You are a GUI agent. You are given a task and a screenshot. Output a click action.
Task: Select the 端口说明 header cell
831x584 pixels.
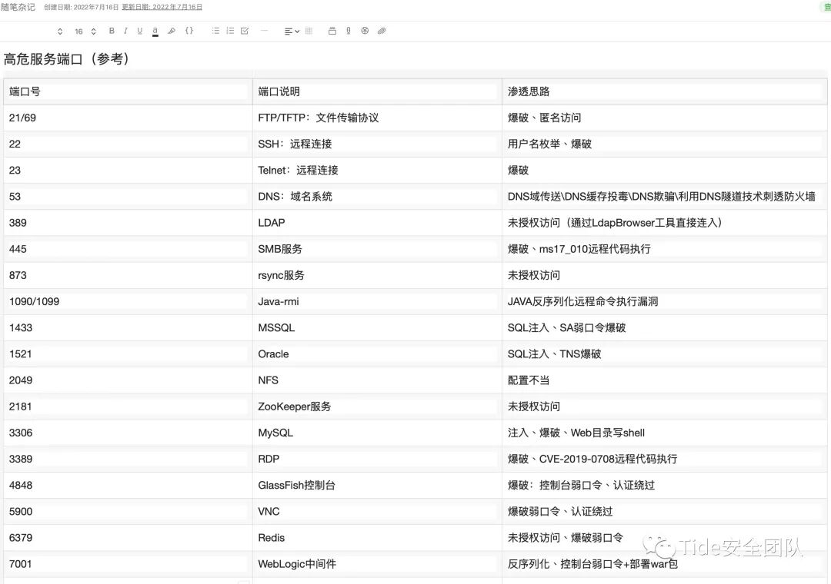coord(377,91)
